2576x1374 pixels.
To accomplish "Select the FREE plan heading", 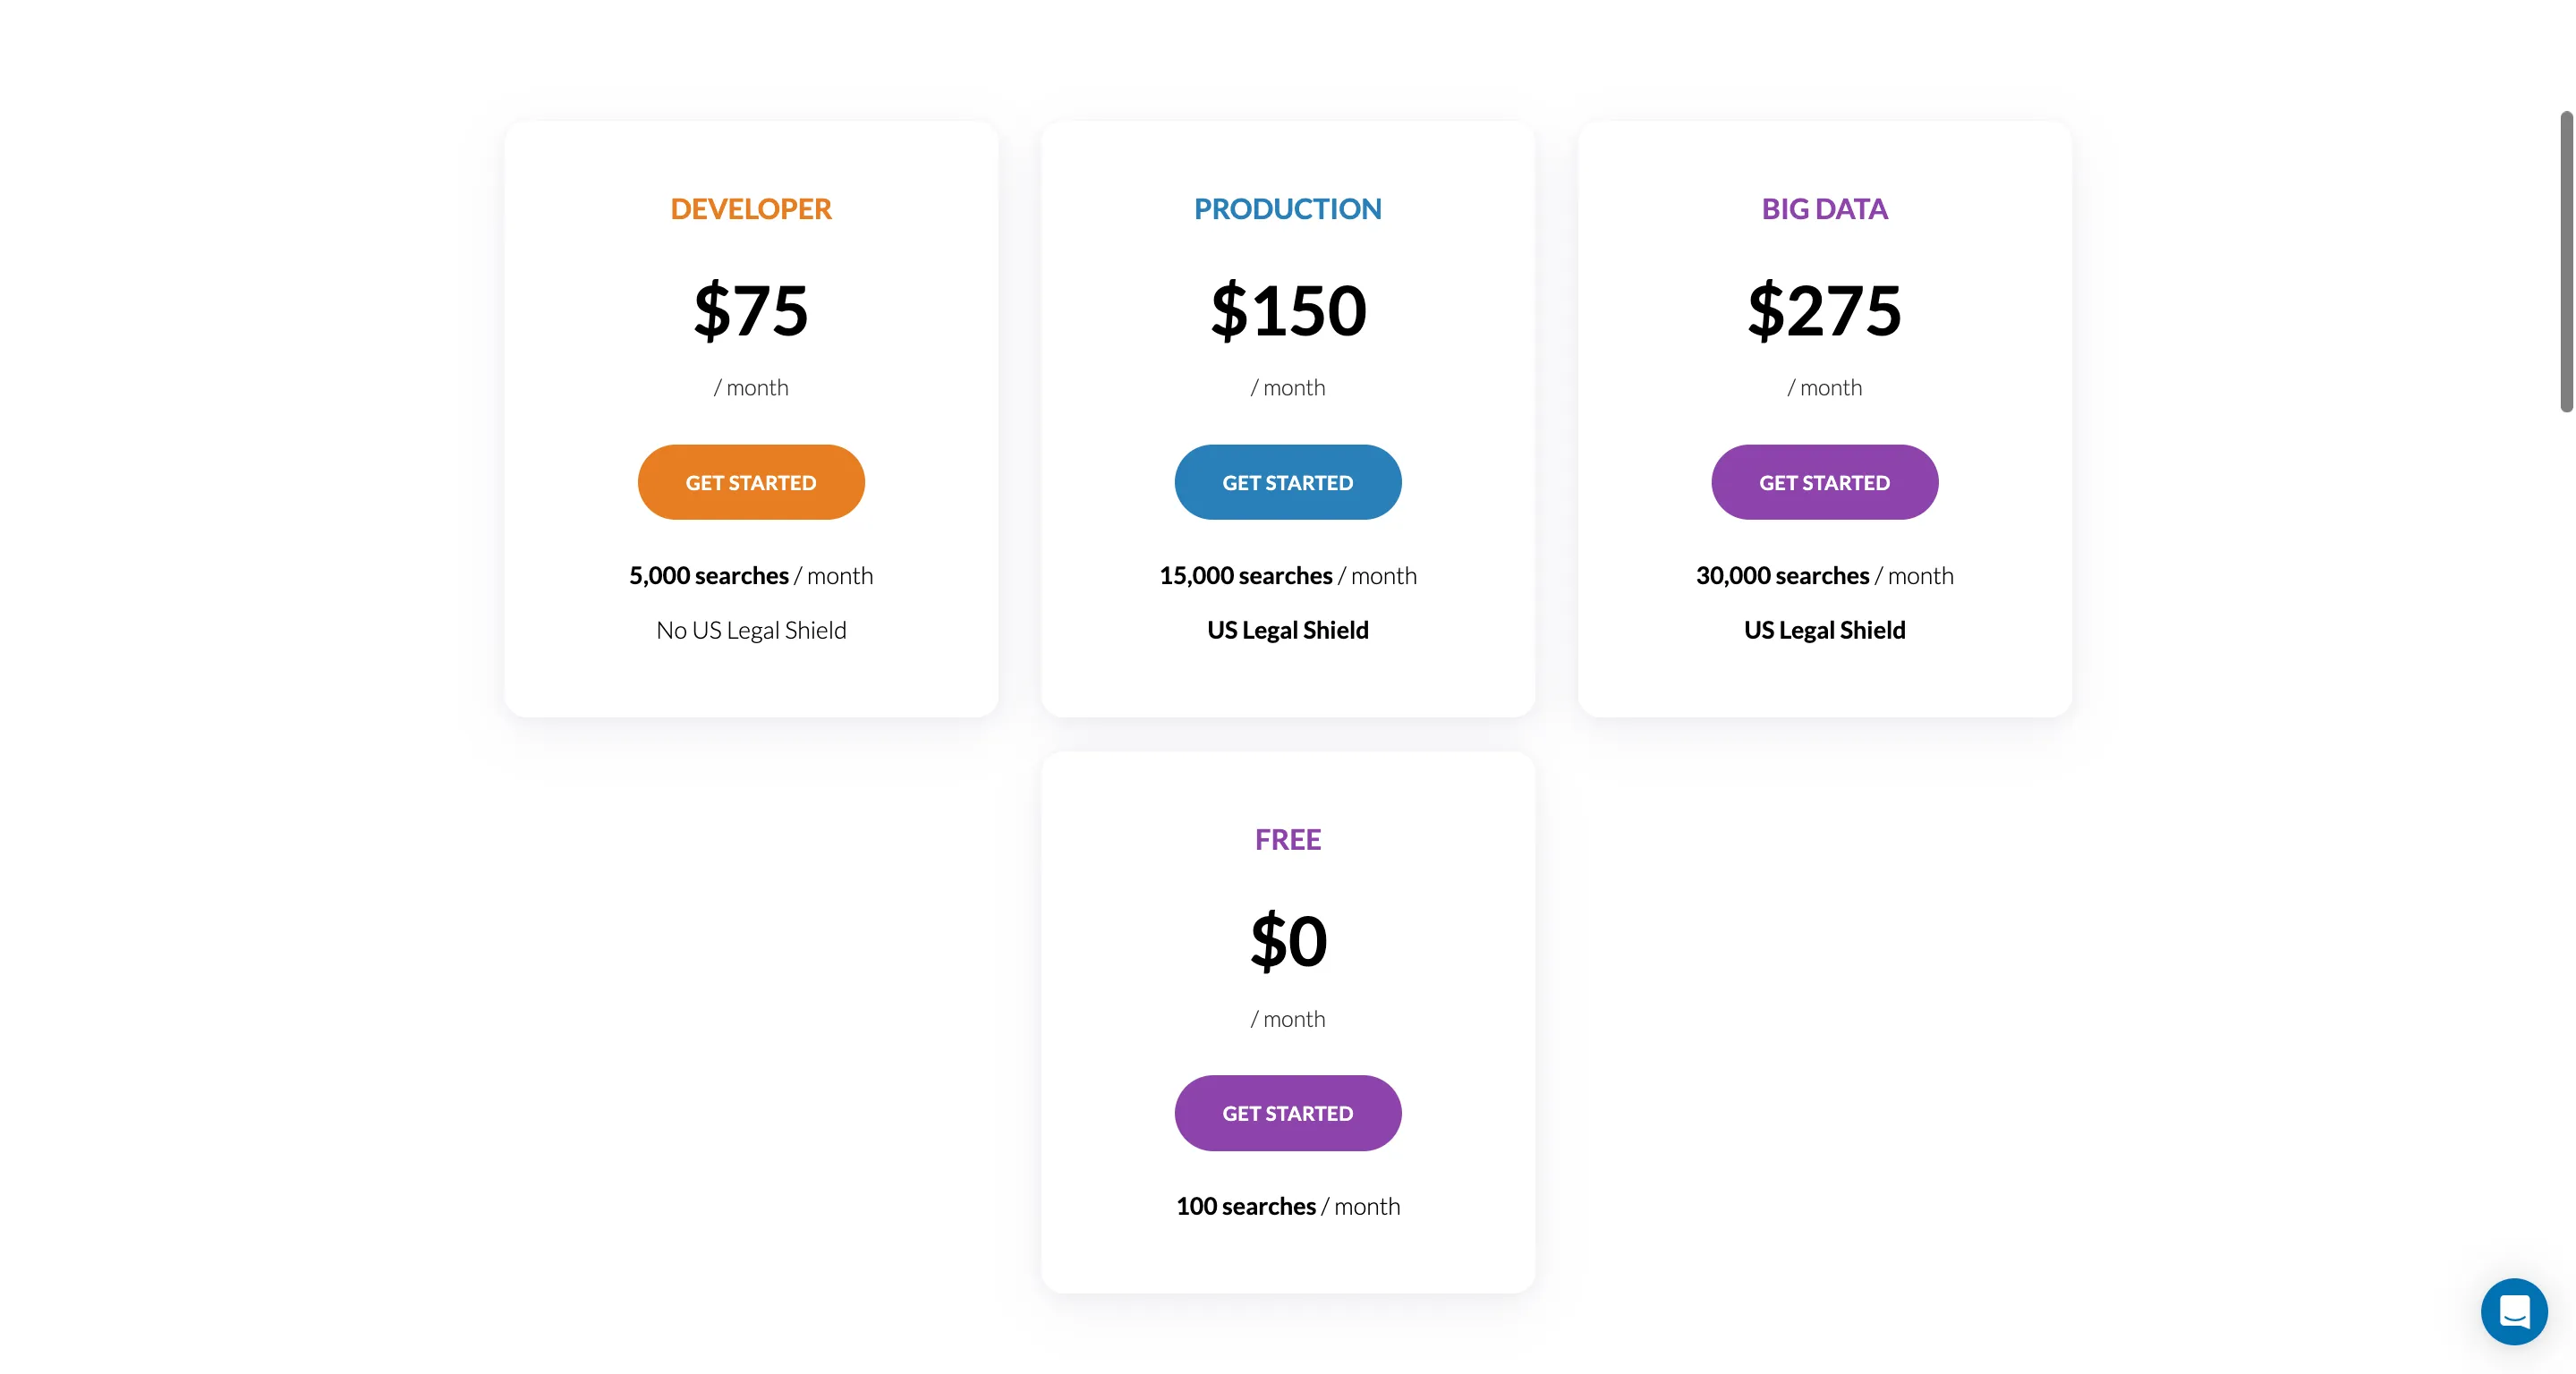I will click(x=1288, y=839).
